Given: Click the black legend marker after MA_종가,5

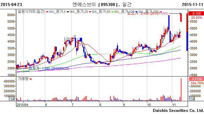Looking at the screenshot, I should click(x=68, y=12).
